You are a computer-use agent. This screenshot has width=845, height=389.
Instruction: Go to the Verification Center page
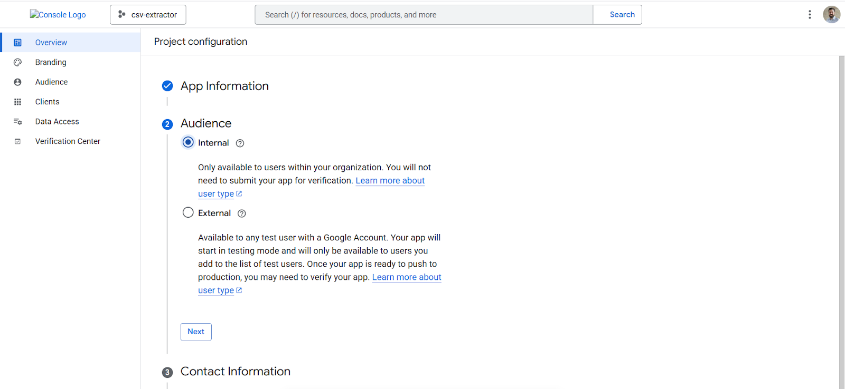point(68,141)
